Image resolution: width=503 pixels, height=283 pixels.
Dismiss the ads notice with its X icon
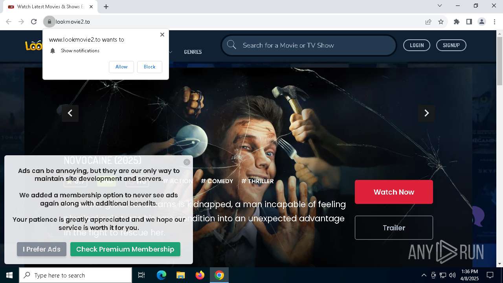(187, 162)
